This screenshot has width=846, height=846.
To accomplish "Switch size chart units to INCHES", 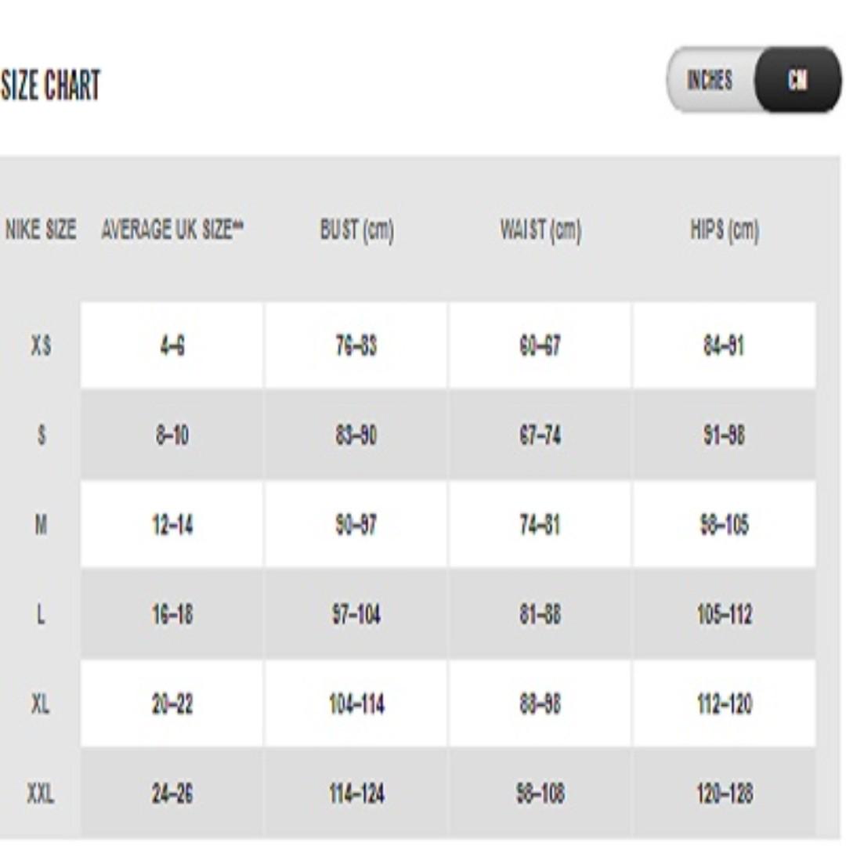I will click(x=710, y=80).
